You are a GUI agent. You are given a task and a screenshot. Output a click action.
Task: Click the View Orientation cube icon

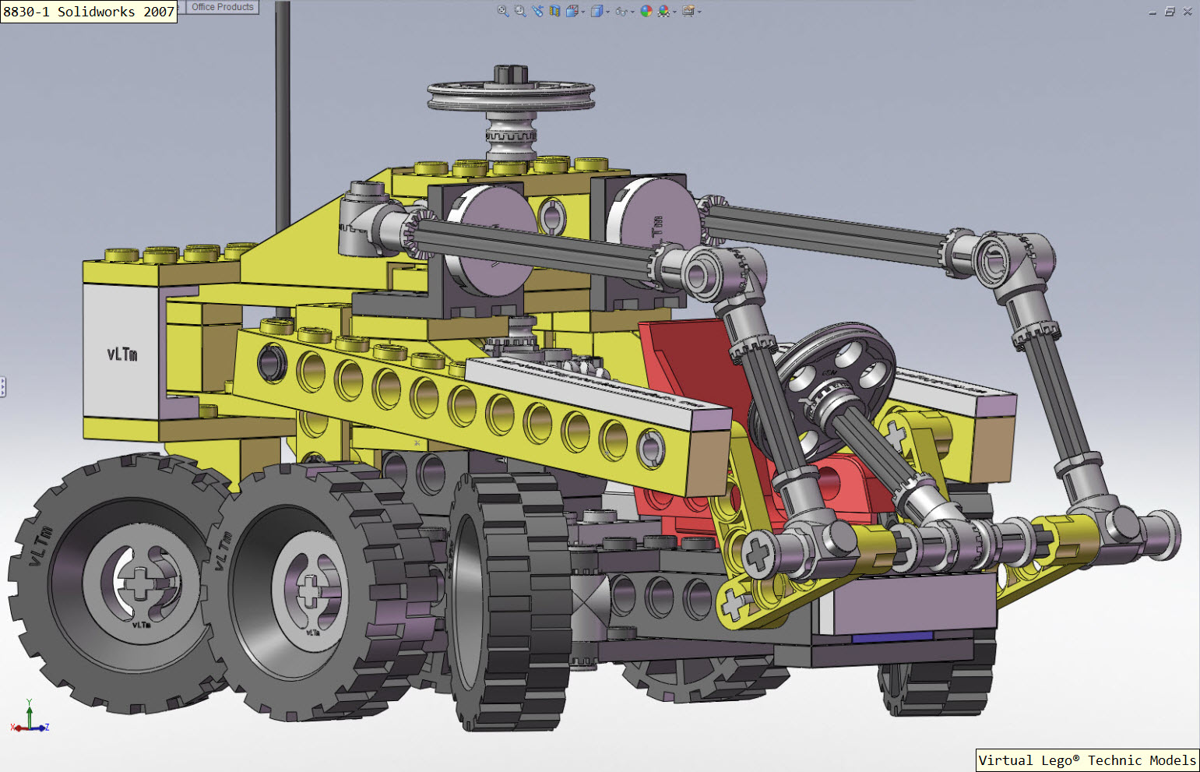pos(572,11)
